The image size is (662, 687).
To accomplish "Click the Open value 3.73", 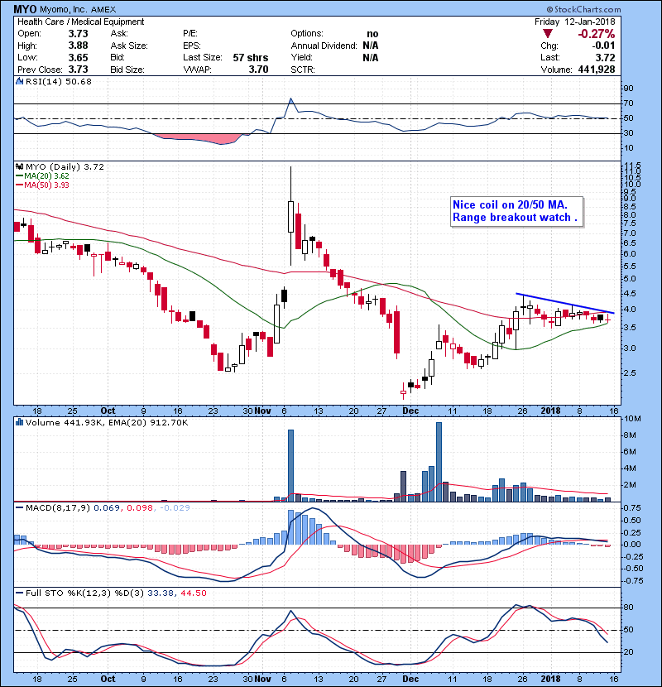I will 78,34.
